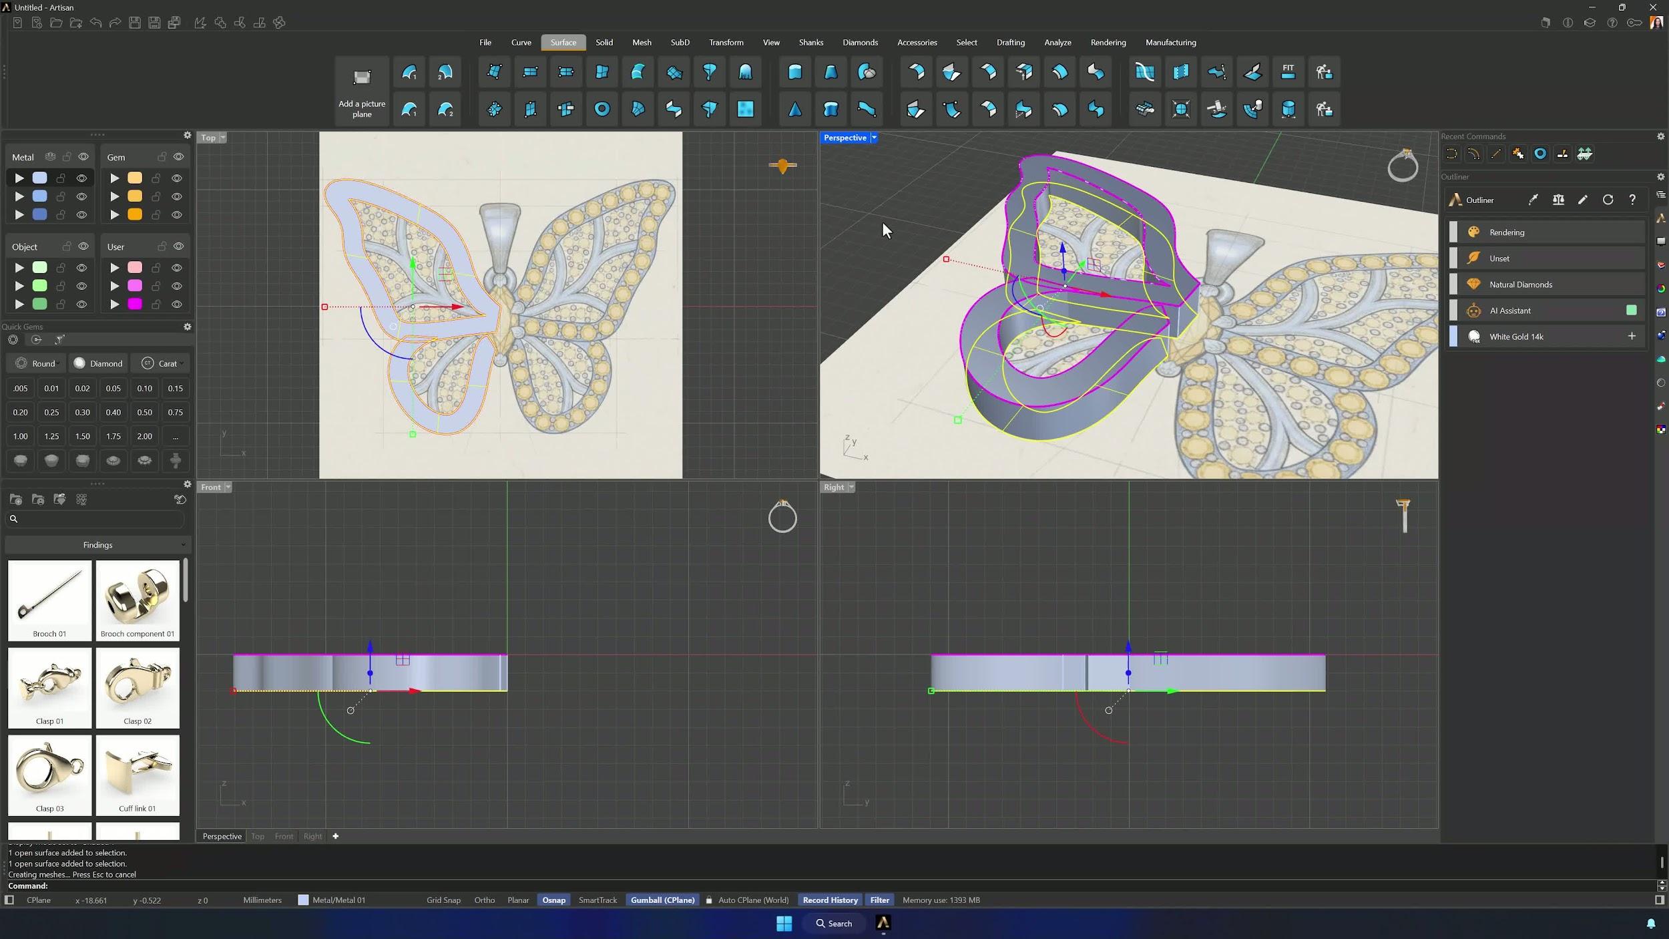Click the bright magenta User layer swatch
1669x939 pixels.
[135, 304]
